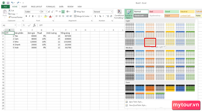Click the Accounting dollar format icon
This screenshot has width=202, height=112.
pyautogui.click(x=95, y=16)
